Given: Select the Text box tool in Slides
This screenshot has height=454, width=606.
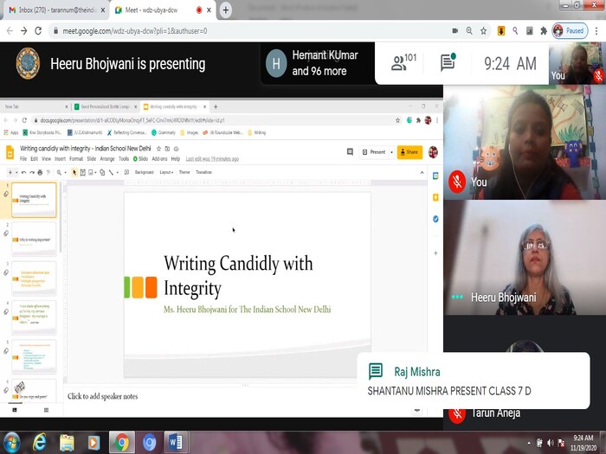Looking at the screenshot, I should click(83, 173).
